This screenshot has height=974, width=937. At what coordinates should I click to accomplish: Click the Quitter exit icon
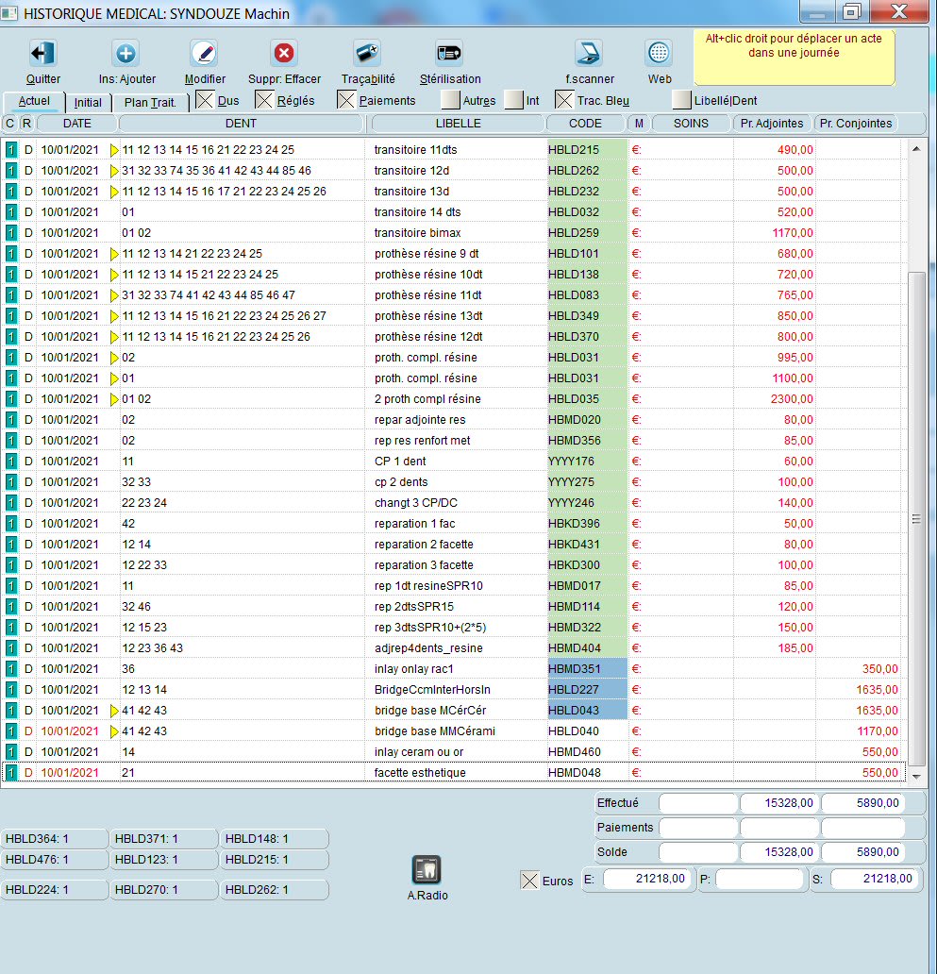point(43,54)
